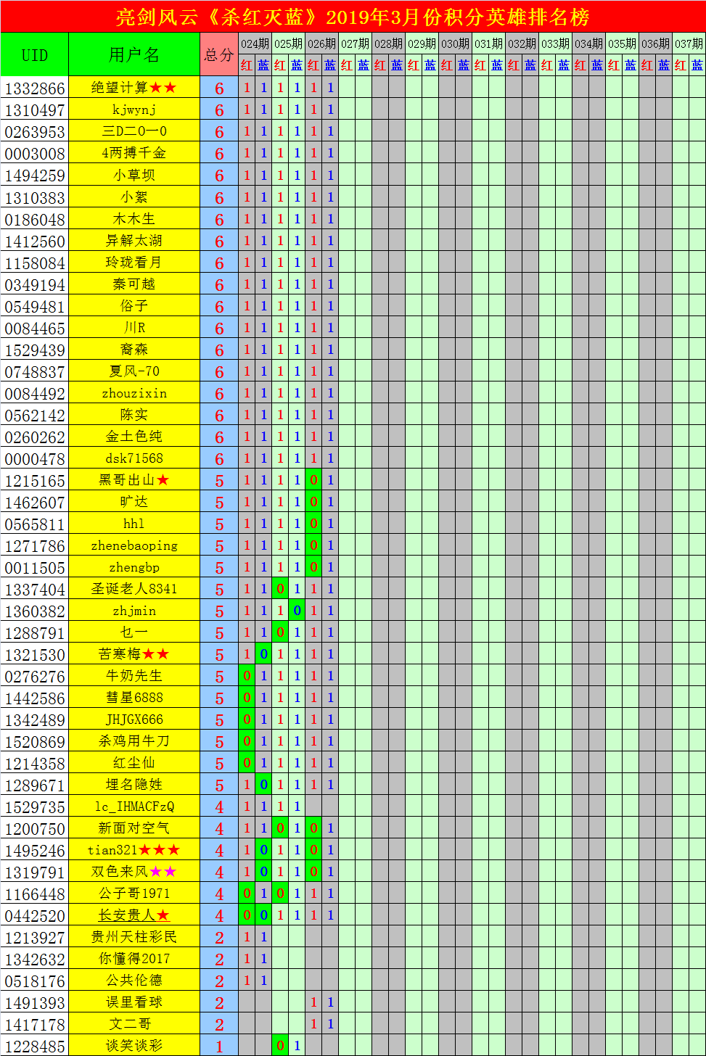Select the 总分 column header
The width and height of the screenshot is (706, 1056).
219,55
